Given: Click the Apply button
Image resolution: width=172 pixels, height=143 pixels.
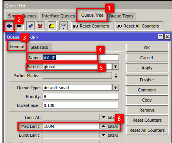Looking at the screenshot, I should pos(147,68).
